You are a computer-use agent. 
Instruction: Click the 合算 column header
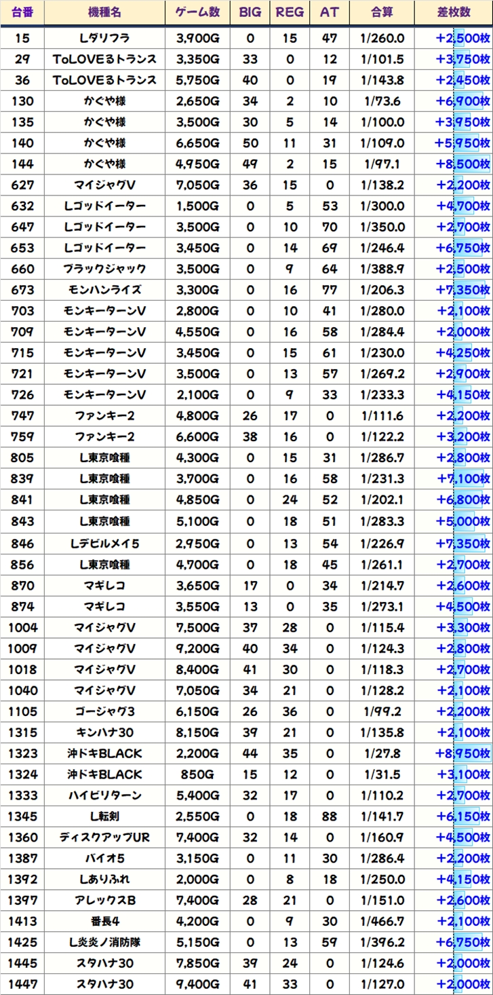(x=382, y=12)
